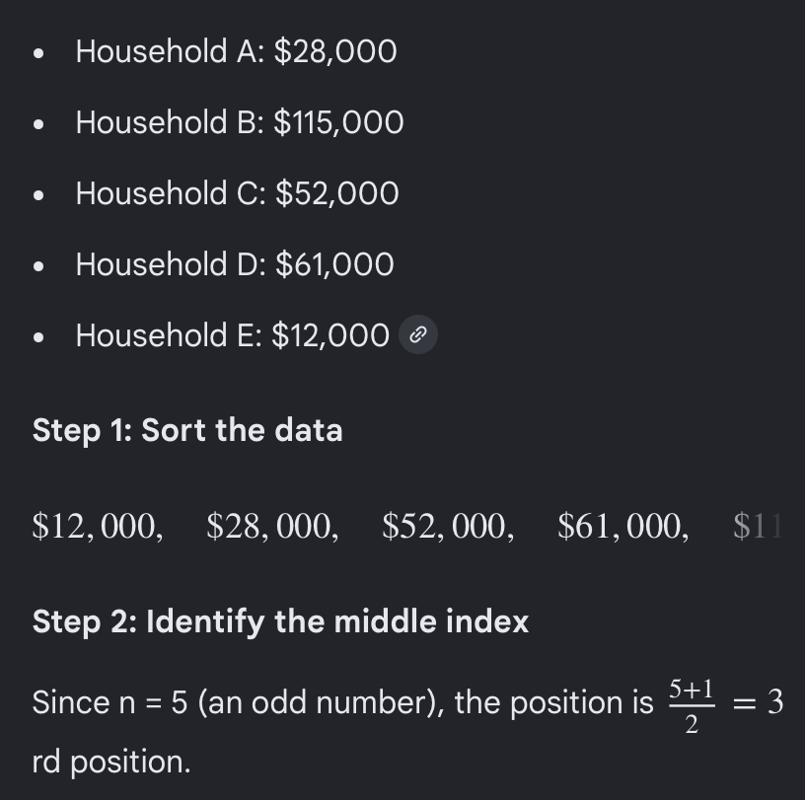Click the bullet point beside Household A
This screenshot has width=805, height=800.
click(x=38, y=53)
